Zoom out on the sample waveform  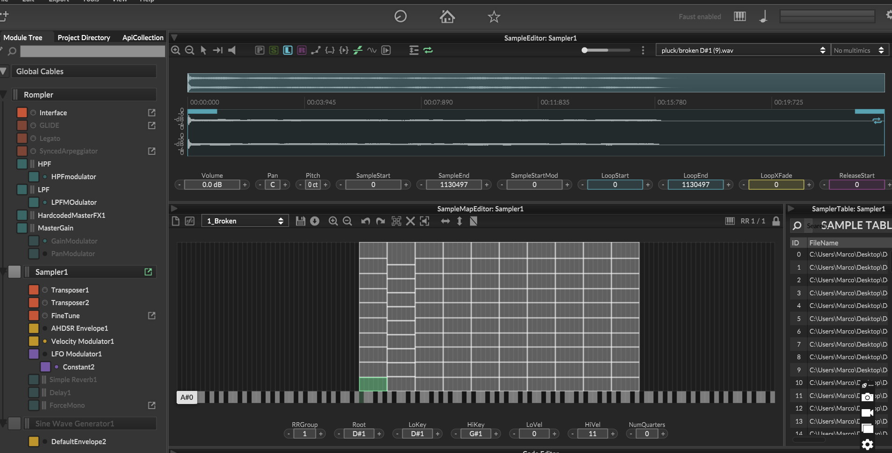pos(190,50)
